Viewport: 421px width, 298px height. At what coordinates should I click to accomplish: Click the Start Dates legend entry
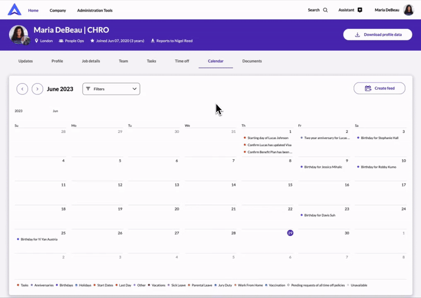click(103, 285)
